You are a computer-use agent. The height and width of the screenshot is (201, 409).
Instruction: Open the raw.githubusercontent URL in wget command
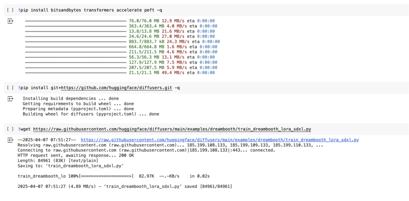click(172, 129)
